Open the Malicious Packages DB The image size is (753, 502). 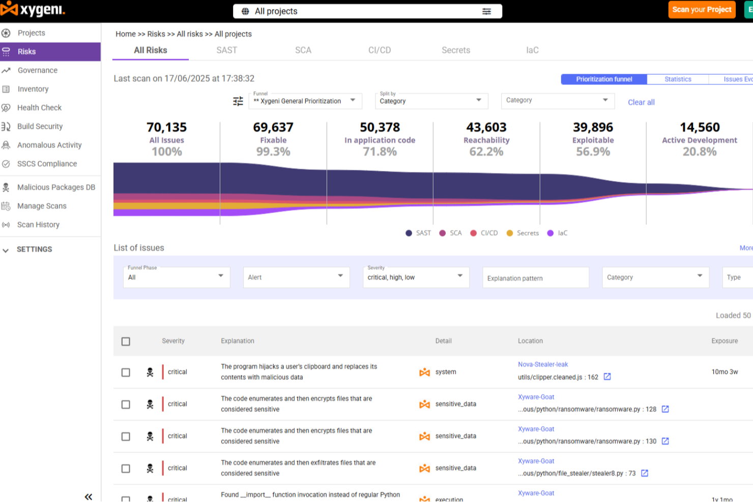(x=56, y=187)
